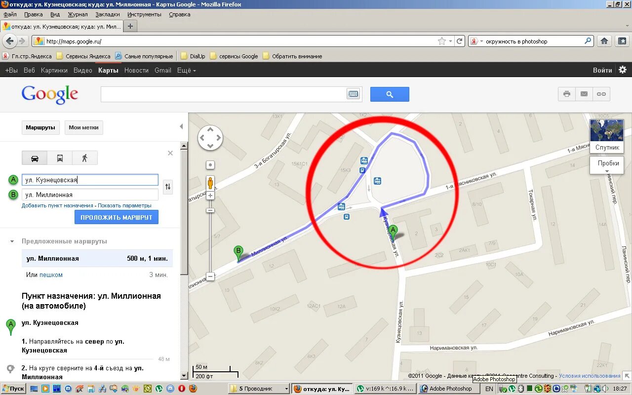Open the Закладки menu
The width and height of the screenshot is (632, 395).
108,14
